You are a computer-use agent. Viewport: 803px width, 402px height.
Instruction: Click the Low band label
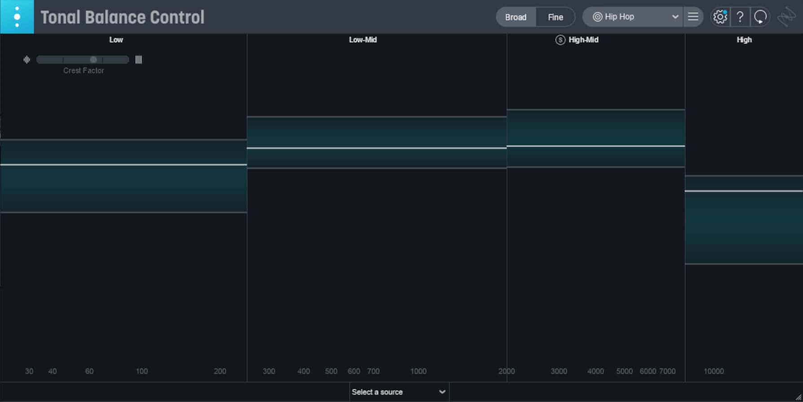click(x=116, y=40)
